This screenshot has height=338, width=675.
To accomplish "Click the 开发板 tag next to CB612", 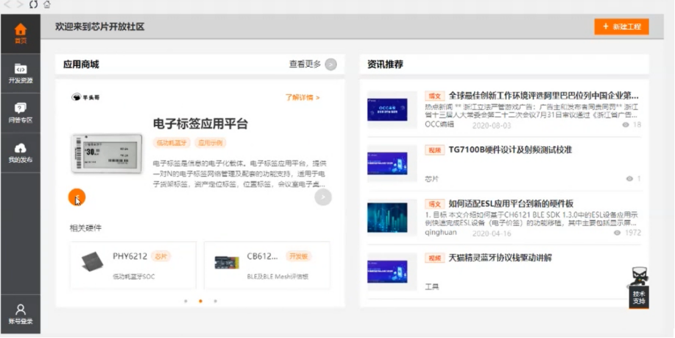I will coord(299,256).
